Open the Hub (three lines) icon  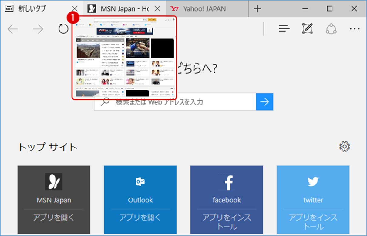[x=284, y=29]
